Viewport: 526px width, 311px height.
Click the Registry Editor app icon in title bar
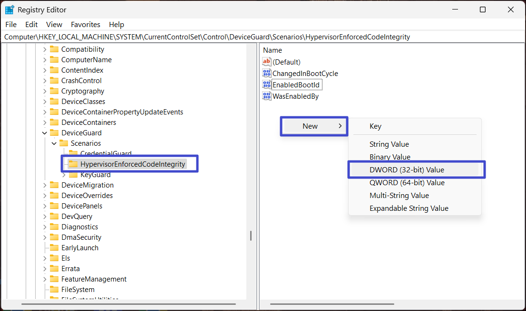[x=10, y=9]
